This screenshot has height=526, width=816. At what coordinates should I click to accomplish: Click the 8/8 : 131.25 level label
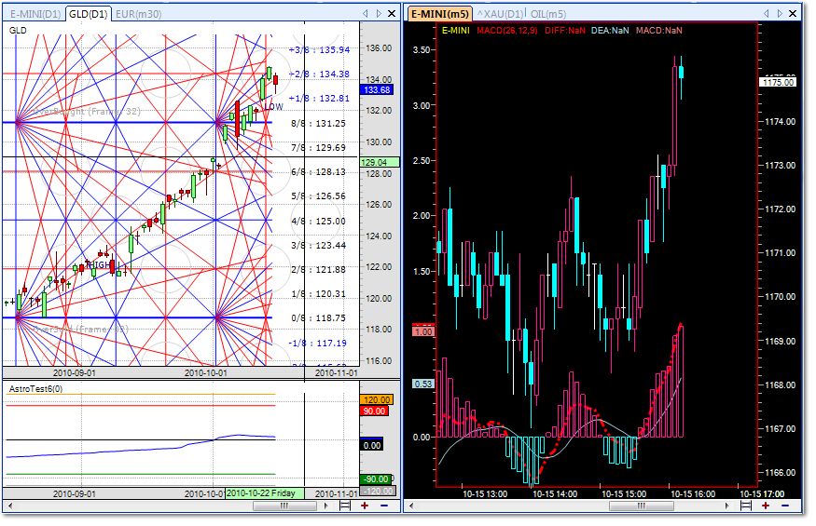pyautogui.click(x=318, y=123)
